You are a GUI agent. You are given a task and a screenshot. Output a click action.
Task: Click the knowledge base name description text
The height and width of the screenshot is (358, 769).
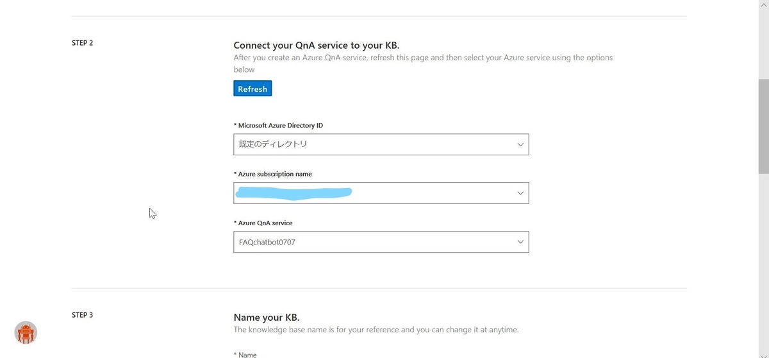coord(376,330)
